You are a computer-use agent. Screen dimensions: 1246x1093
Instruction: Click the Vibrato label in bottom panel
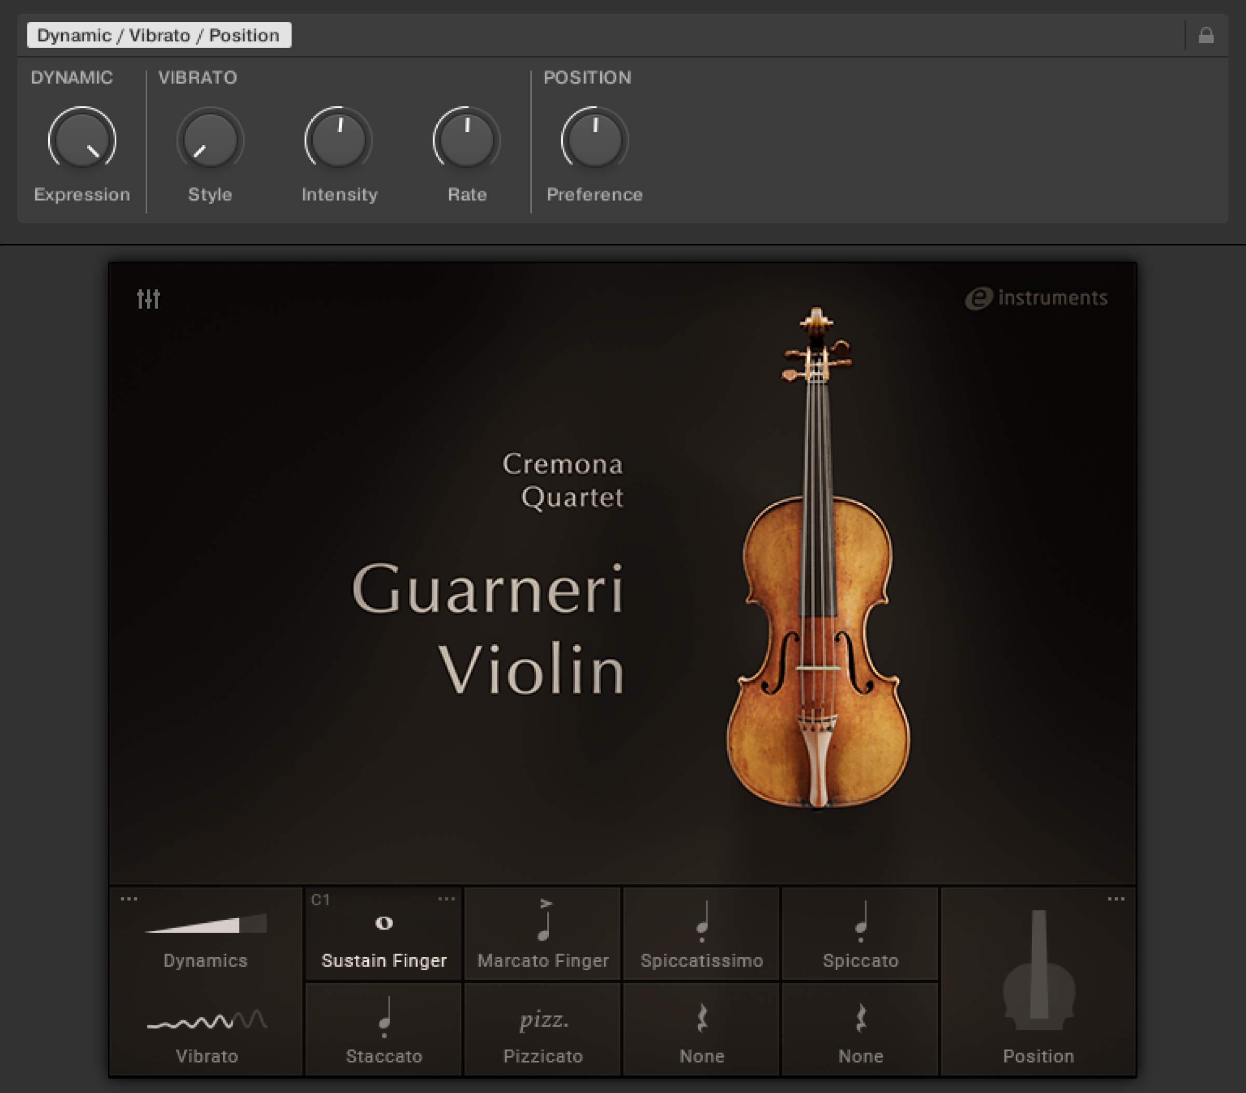[206, 1056]
